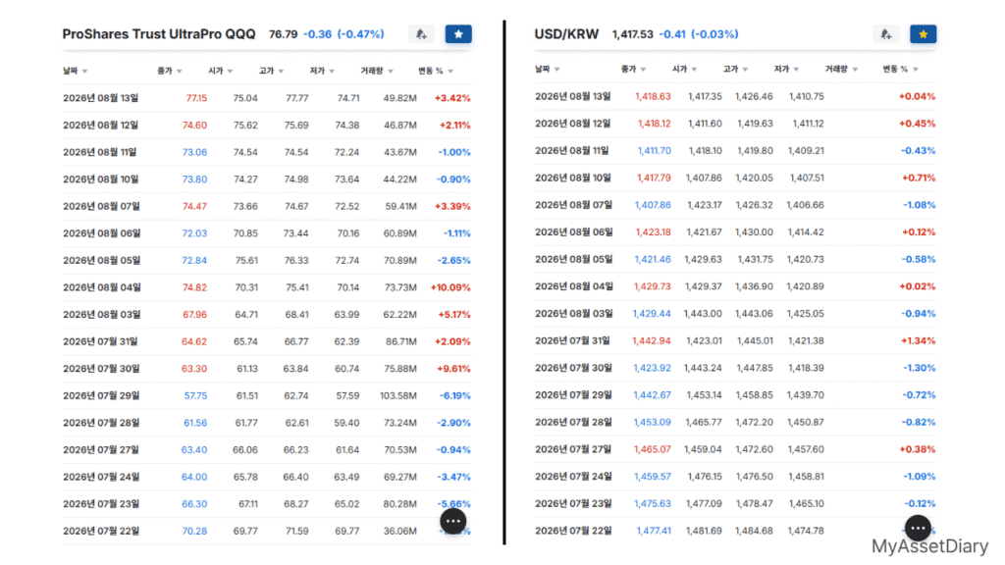Click USD/KRW closing price 1,442.94
1005x565 pixels.
[x=652, y=340]
